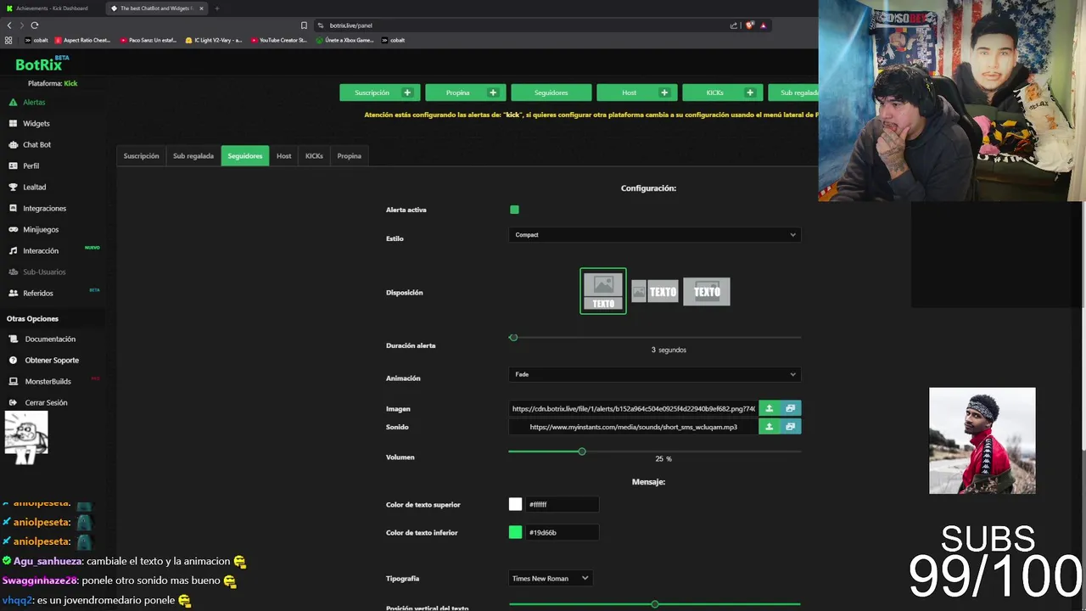The image size is (1086, 611).
Task: Click the Sonido URL input field
Action: [634, 427]
